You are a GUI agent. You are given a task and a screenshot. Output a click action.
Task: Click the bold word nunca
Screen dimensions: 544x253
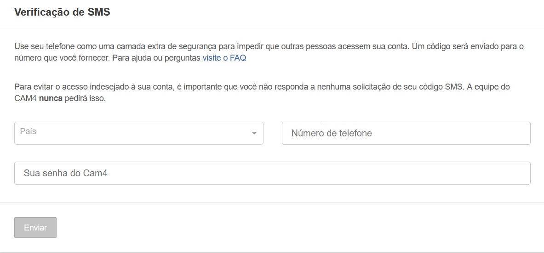51,99
